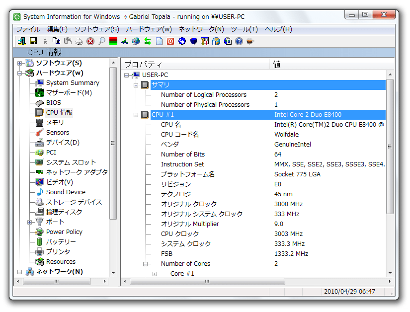Collapse the USER-PC node

point(127,75)
